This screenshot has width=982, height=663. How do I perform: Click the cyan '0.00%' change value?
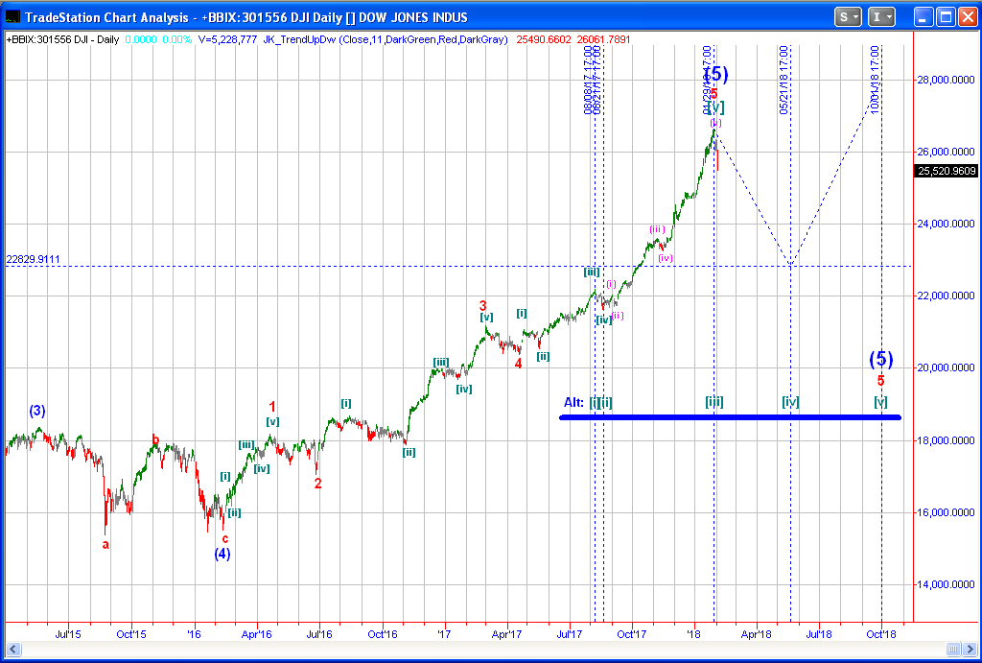tap(176, 39)
